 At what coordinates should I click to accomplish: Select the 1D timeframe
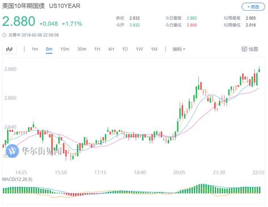coord(125,49)
